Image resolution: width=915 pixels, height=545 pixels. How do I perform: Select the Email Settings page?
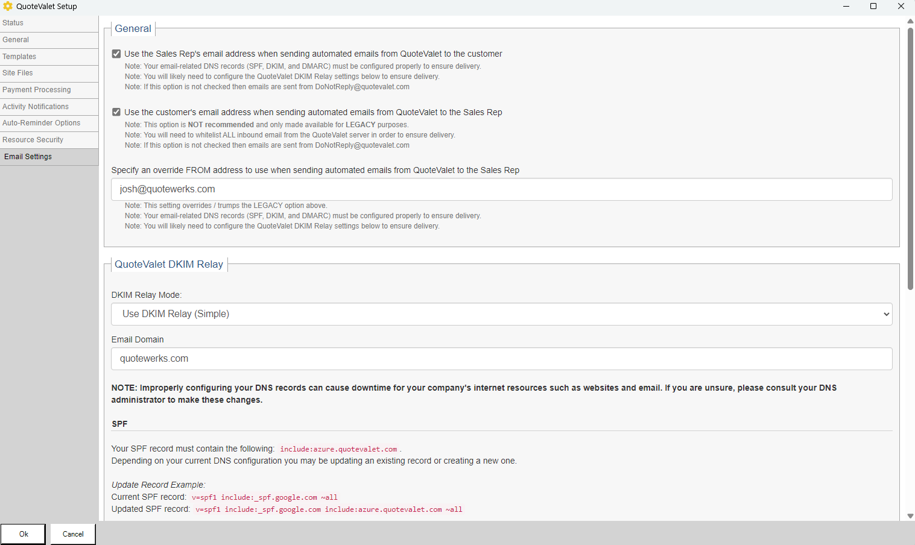pyautogui.click(x=49, y=157)
